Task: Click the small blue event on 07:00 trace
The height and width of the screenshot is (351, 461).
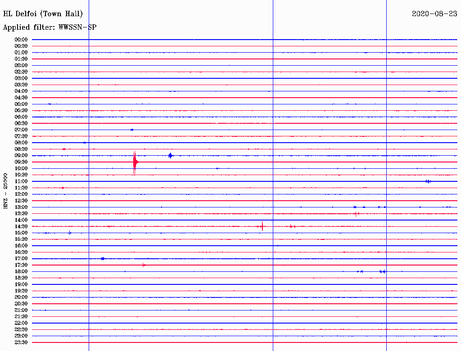Action: pos(132,130)
